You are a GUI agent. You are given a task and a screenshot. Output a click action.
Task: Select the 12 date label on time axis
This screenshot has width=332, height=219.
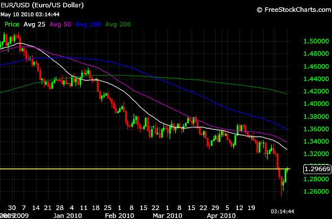pos(239,208)
